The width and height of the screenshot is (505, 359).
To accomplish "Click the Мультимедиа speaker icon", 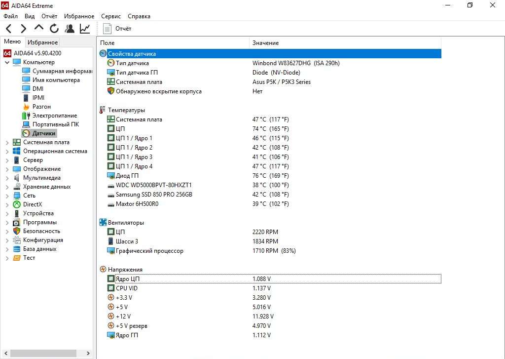I will [17, 178].
